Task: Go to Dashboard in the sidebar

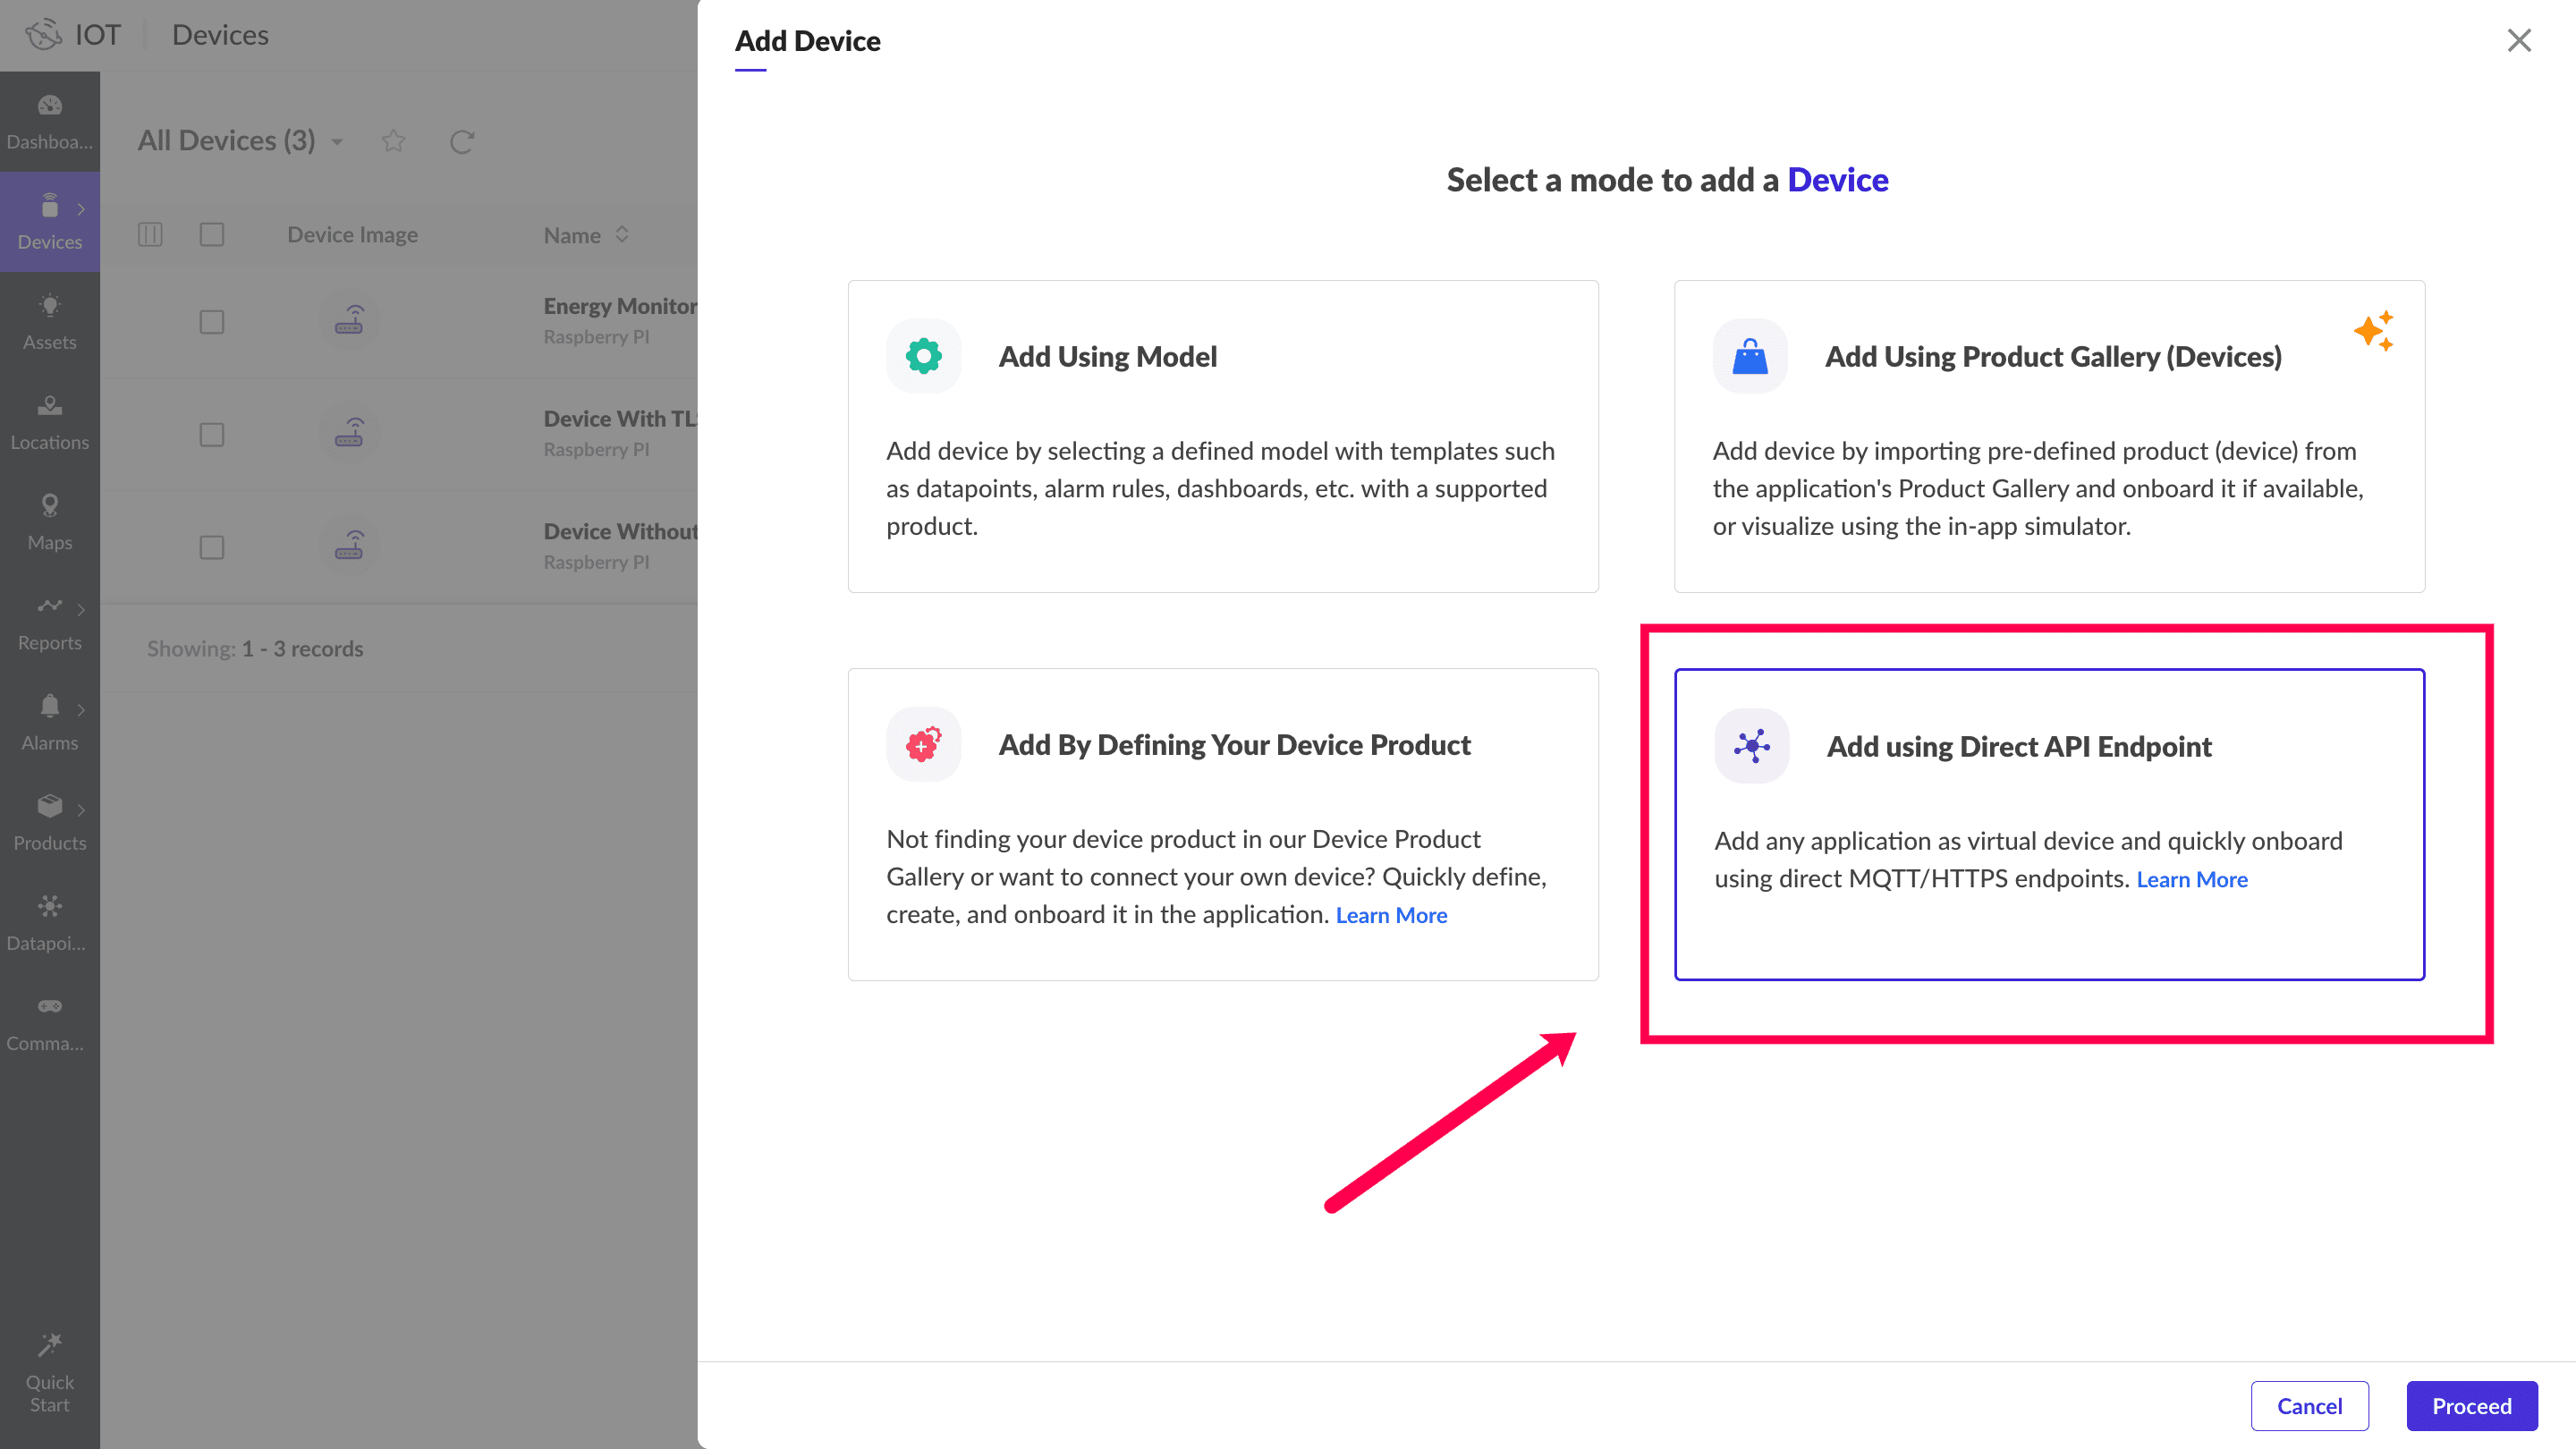Action: coord(49,121)
